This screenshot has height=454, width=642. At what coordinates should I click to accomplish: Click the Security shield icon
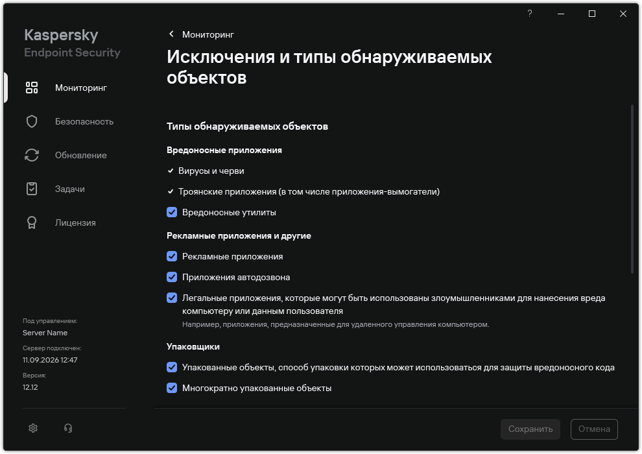(x=32, y=121)
